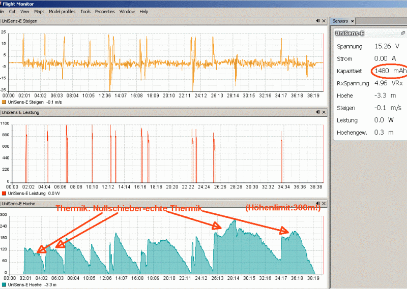The image size is (407, 289).
Task: Open the Maps menu
Action: (39, 12)
